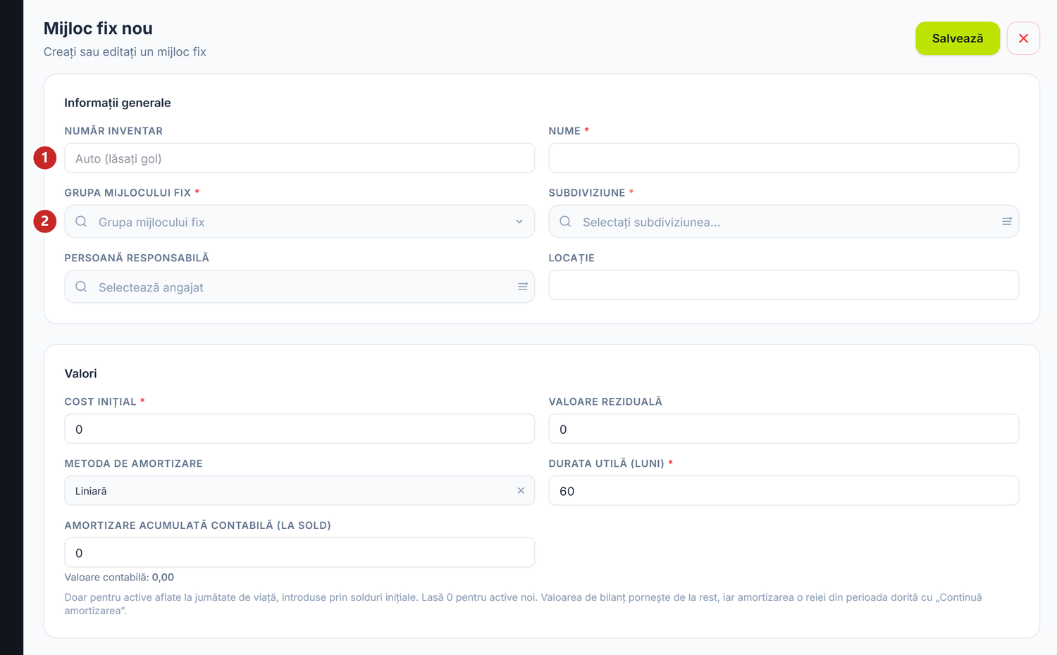The height and width of the screenshot is (655, 1057).
Task: Open the Metoda de amortizare dropdown
Action: pos(299,491)
